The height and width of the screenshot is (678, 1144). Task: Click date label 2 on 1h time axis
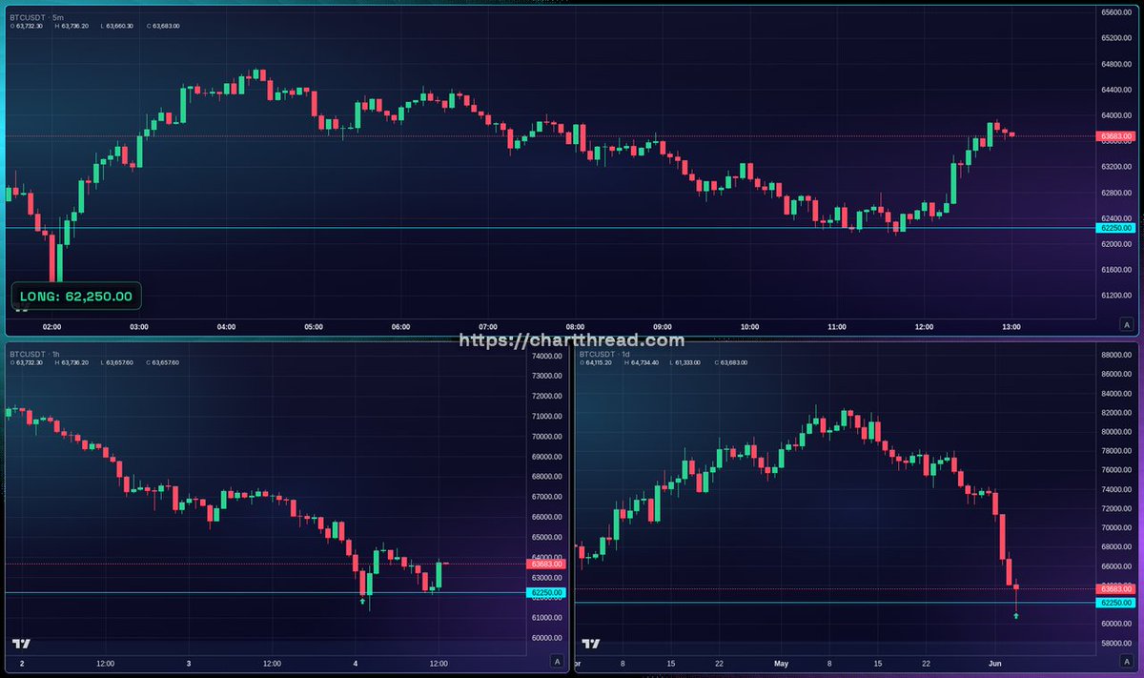(x=22, y=663)
